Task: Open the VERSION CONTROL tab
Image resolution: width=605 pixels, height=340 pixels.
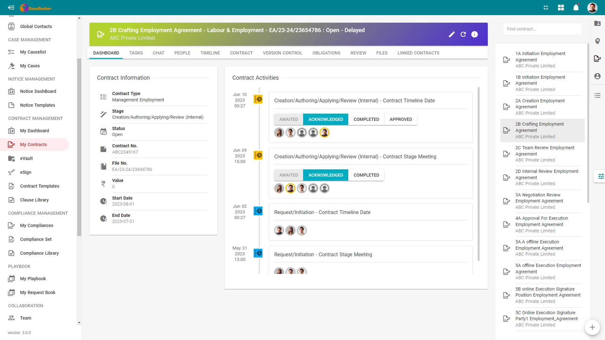Action: tap(282, 53)
